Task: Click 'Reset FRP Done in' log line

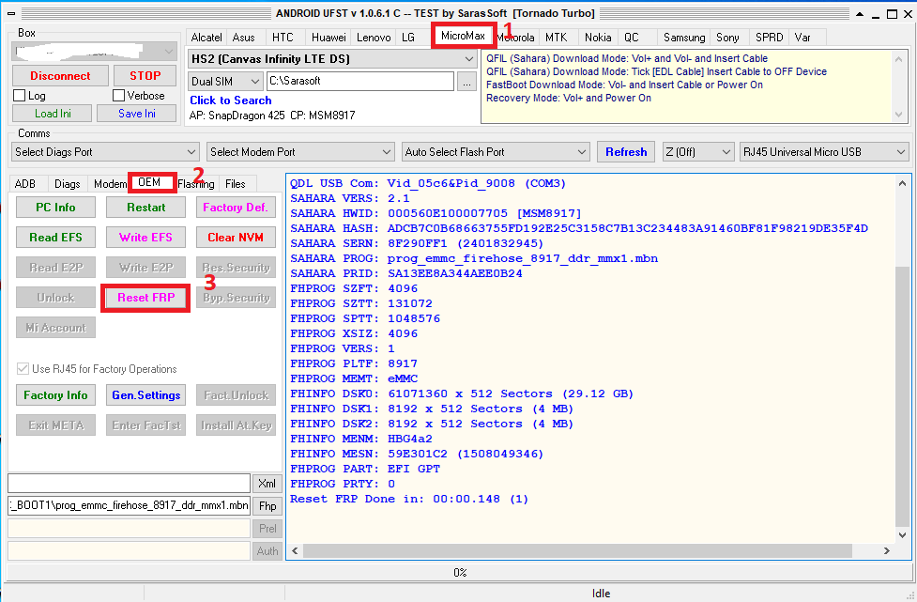Action: click(409, 499)
